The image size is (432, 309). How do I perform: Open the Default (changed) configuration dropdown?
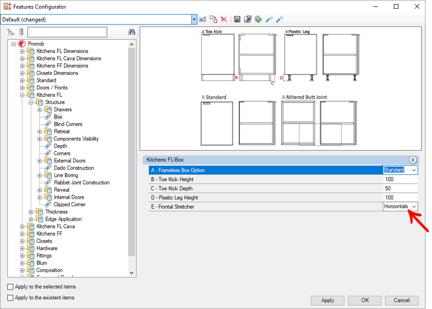click(194, 20)
